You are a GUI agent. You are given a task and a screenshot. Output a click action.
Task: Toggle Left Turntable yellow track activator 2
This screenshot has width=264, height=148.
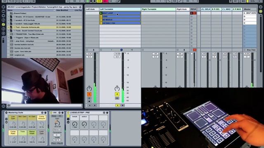[x=117, y=94]
